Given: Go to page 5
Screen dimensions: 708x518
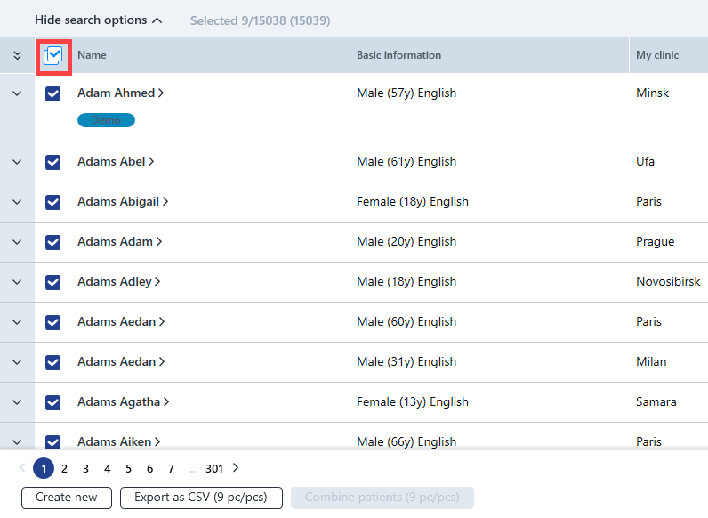Looking at the screenshot, I should tap(128, 469).
